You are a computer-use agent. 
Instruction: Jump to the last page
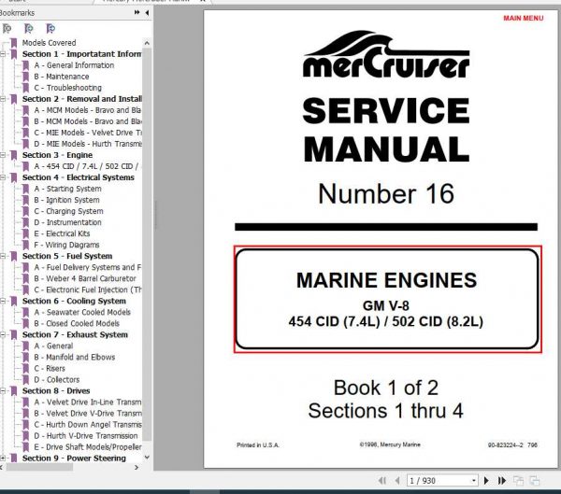502,480
